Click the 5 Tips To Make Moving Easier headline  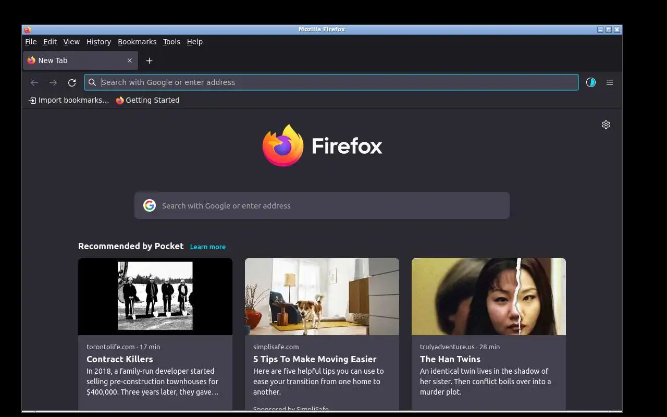[x=315, y=359]
